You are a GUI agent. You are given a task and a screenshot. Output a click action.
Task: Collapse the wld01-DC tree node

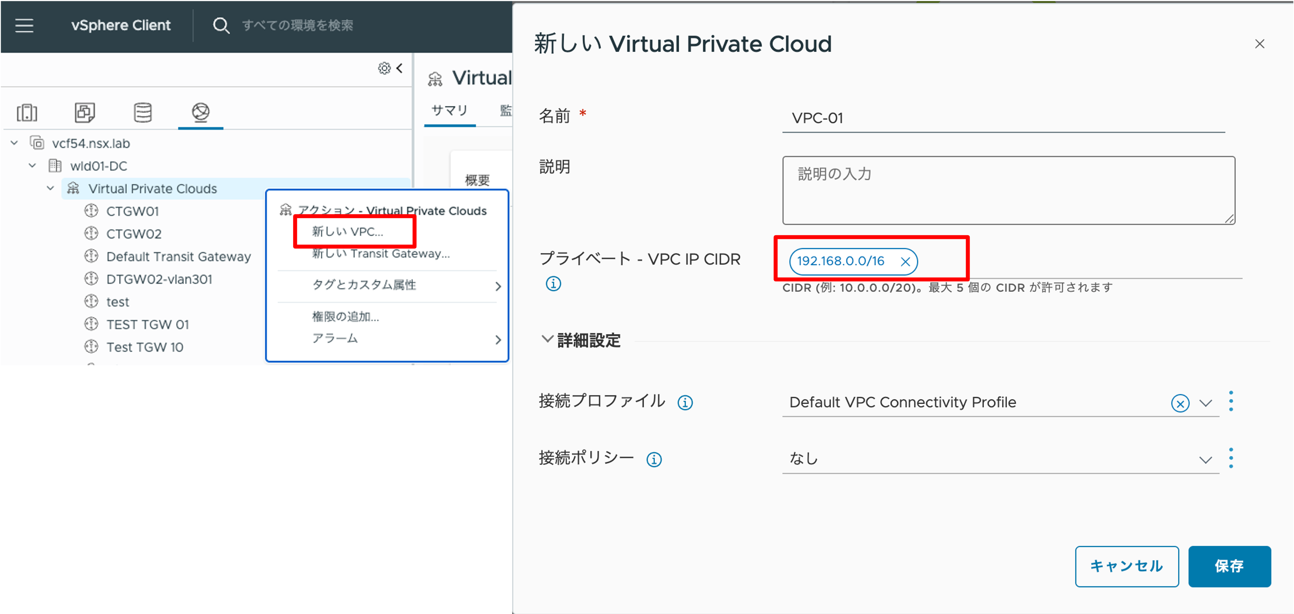(33, 165)
